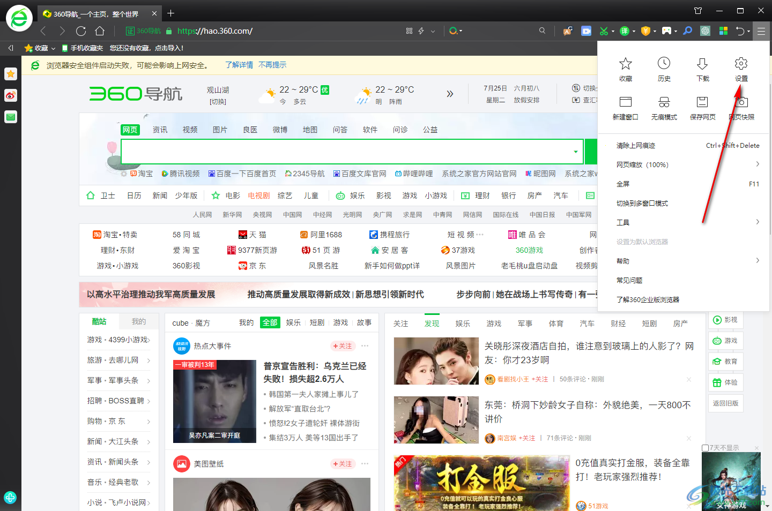Open 收藏 star icon in menu panel
Viewport: 772px width, 511px height.
click(x=626, y=70)
